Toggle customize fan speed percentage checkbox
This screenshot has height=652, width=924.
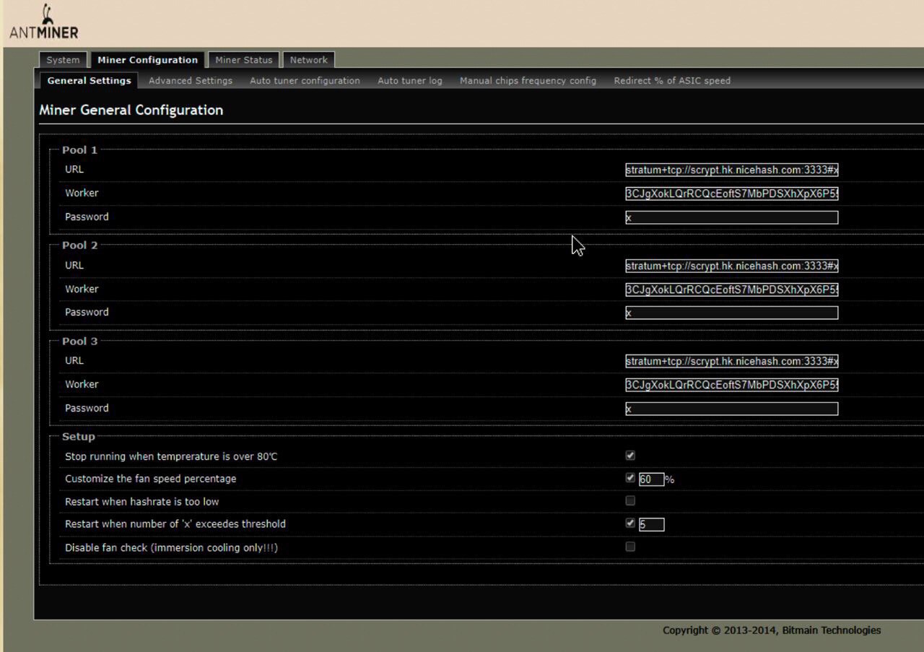630,478
